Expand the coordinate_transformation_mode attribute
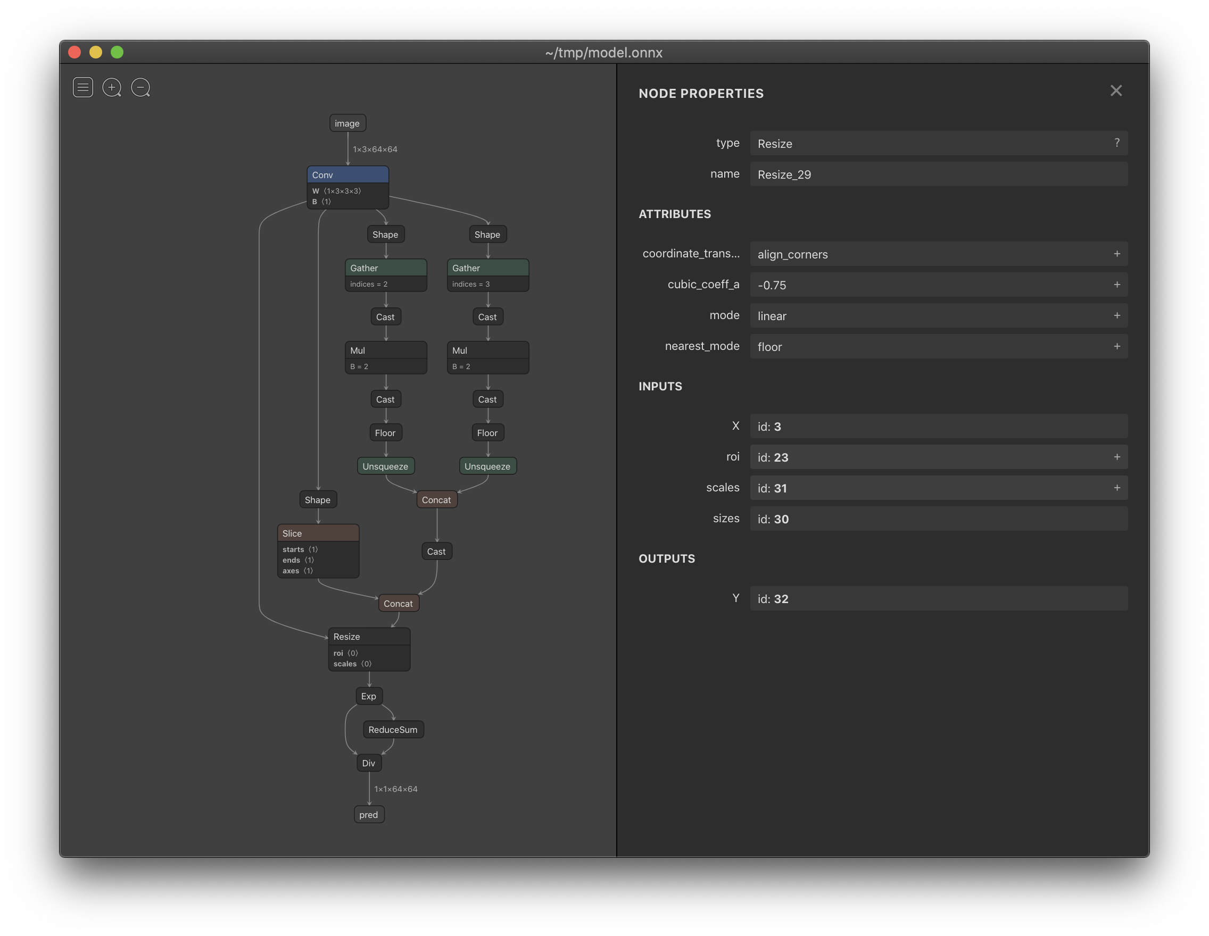This screenshot has width=1209, height=936. pos(1116,254)
